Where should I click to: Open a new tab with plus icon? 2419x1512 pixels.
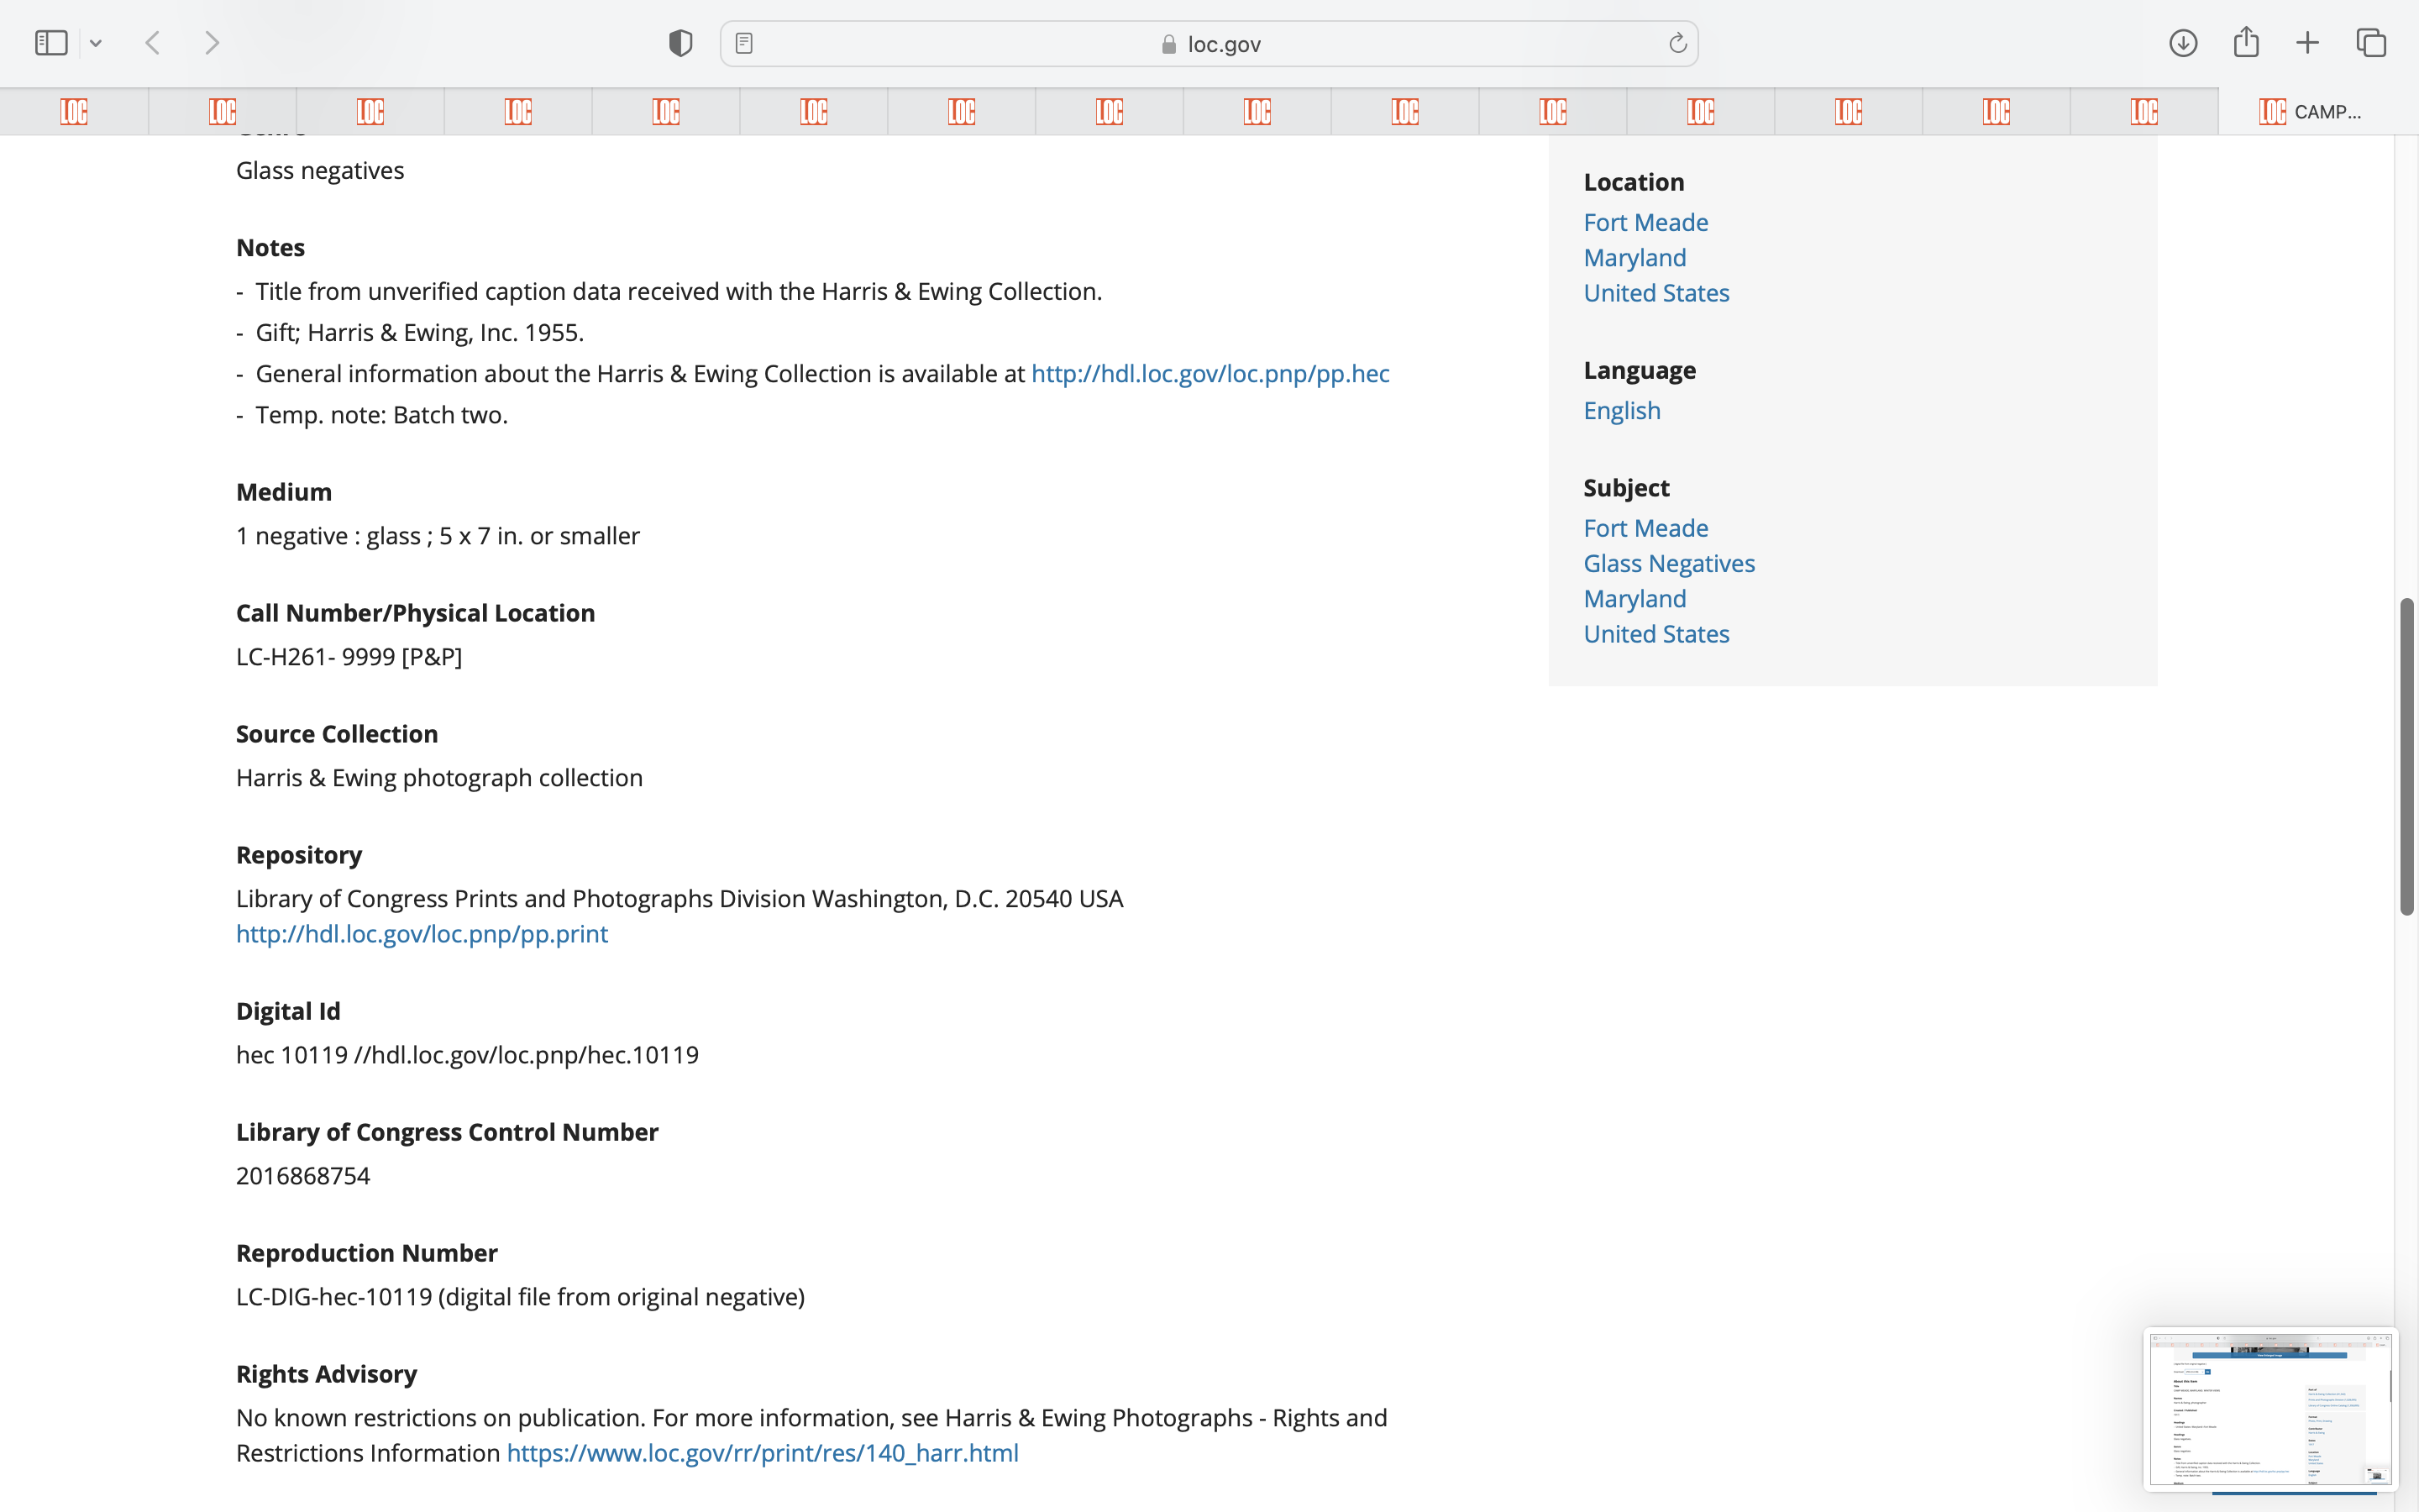click(x=2307, y=43)
